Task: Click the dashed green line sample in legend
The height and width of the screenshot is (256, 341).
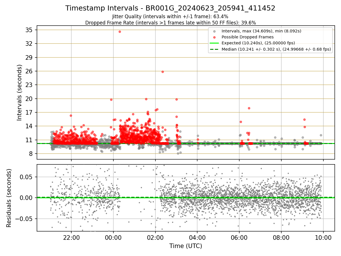Action: pyautogui.click(x=214, y=49)
